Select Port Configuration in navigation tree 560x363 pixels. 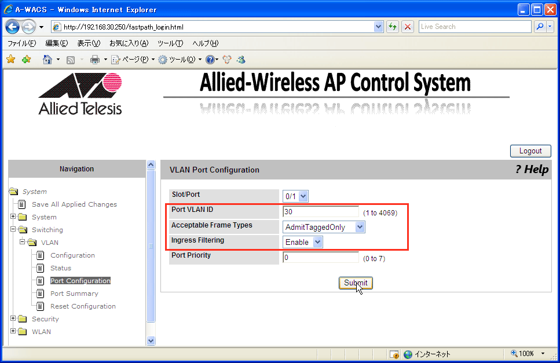click(80, 281)
